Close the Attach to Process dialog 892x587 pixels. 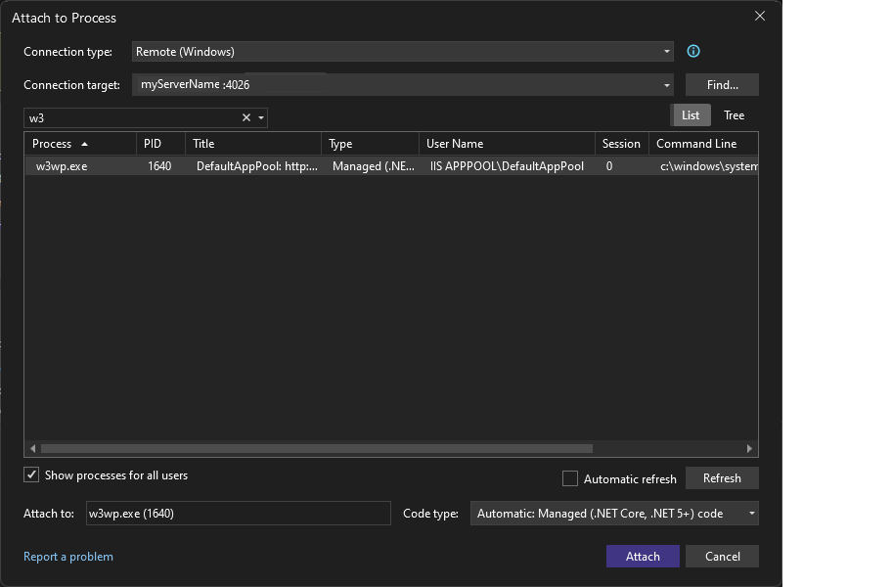[760, 16]
